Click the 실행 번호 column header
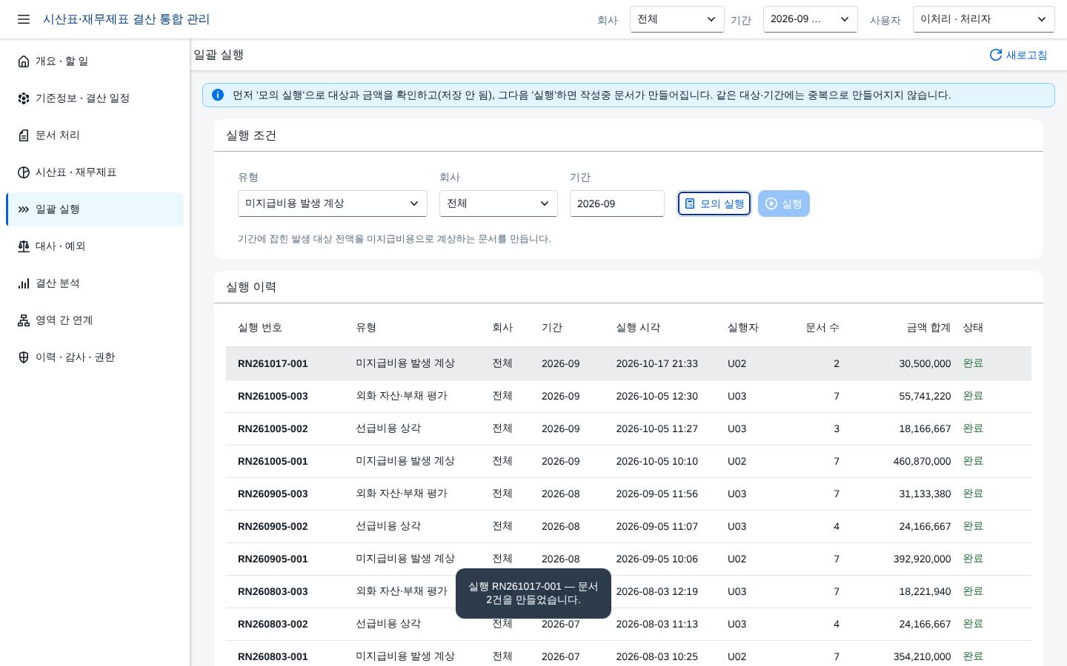Screen dimensions: 1067x666 [x=260, y=328]
